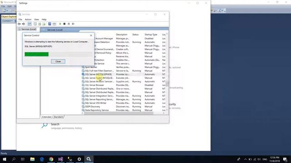Viewport: 291px width, 163px height.
Task: Open Settings gear in the taskbar
Action: tap(79, 159)
